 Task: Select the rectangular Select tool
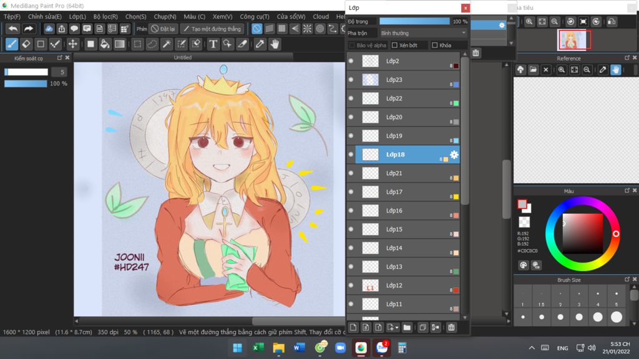pyautogui.click(x=137, y=44)
